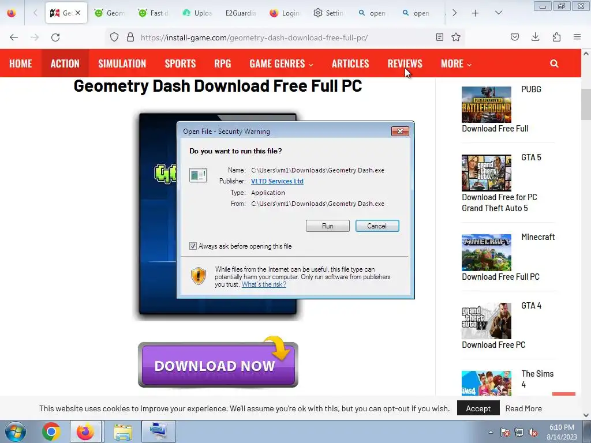
Task: Open the VLTD Services Ltd publisher link
Action: [277, 181]
